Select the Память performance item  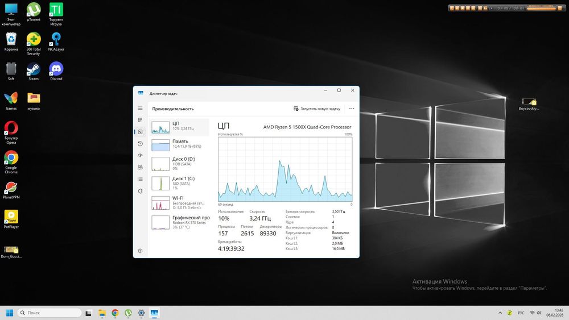[179, 144]
